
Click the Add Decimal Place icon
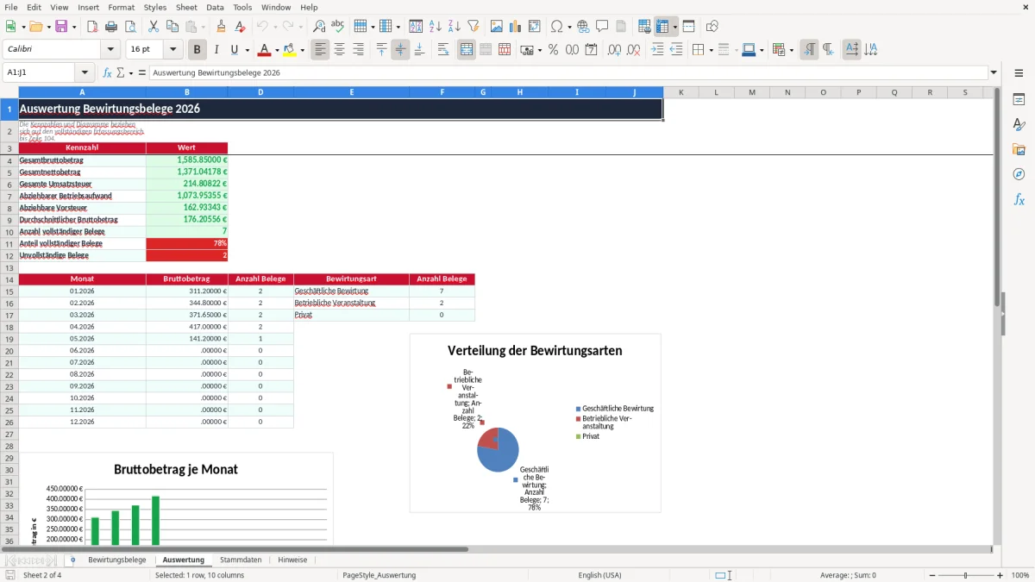(x=615, y=50)
